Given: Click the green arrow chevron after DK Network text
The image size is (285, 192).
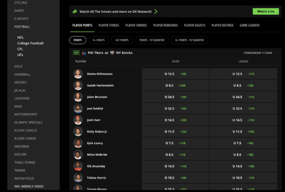Looking at the screenshot, I should (x=156, y=12).
